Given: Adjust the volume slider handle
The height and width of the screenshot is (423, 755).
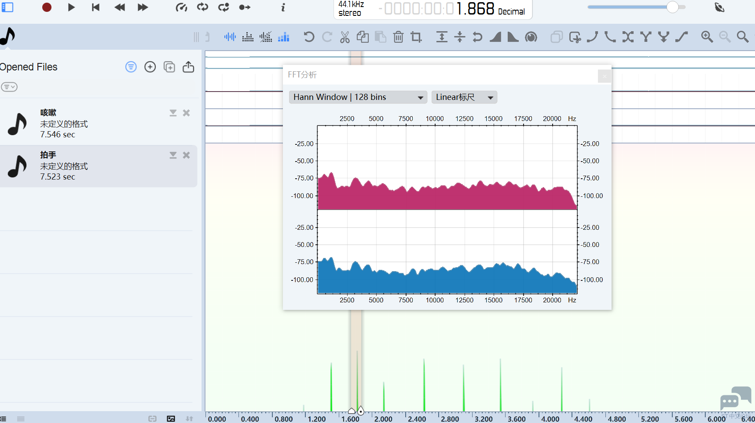Looking at the screenshot, I should pos(672,7).
